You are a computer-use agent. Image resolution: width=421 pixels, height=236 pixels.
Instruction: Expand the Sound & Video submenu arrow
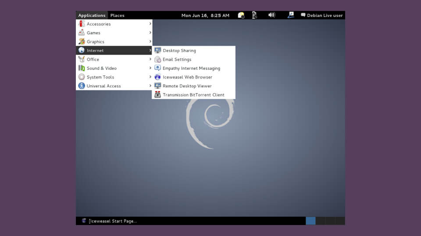click(150, 68)
